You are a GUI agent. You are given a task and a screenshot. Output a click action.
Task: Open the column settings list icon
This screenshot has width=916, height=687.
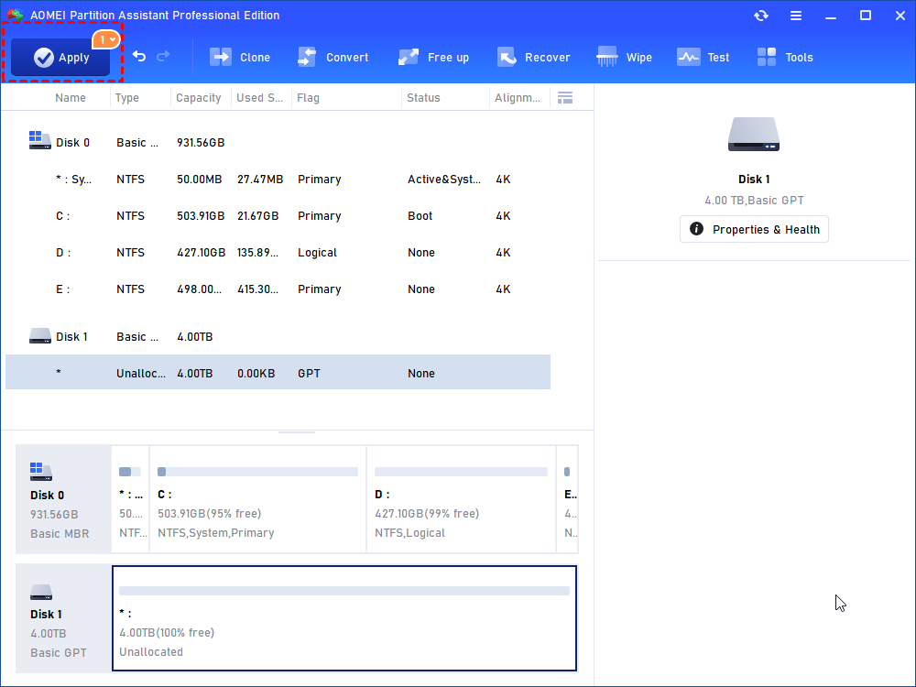[x=565, y=98]
